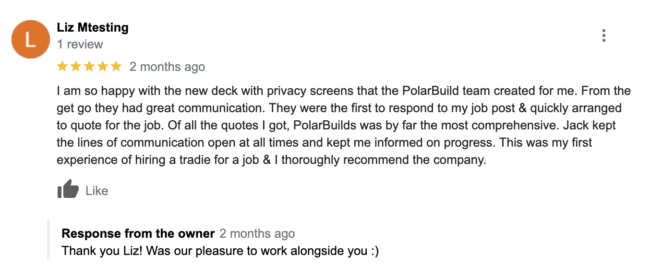This screenshot has height=277, width=650.
Task: Click the "1 review" count text
Action: [80, 45]
